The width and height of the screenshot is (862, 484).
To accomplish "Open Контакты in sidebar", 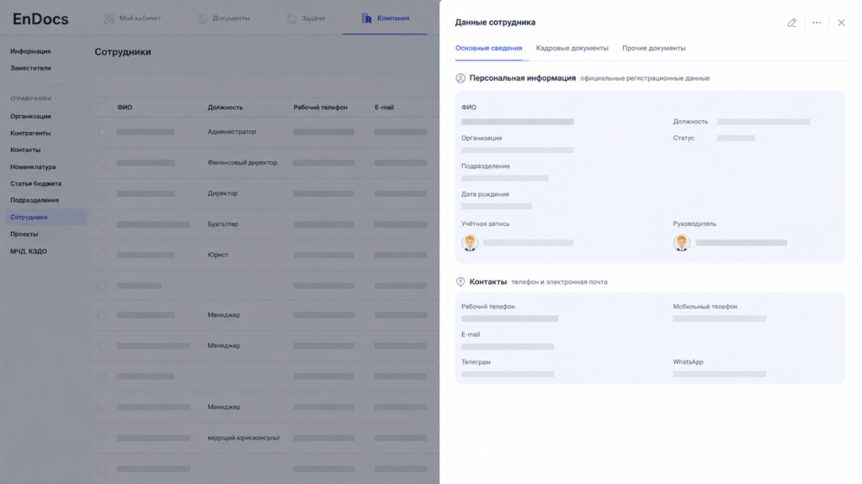I will pyautogui.click(x=25, y=150).
